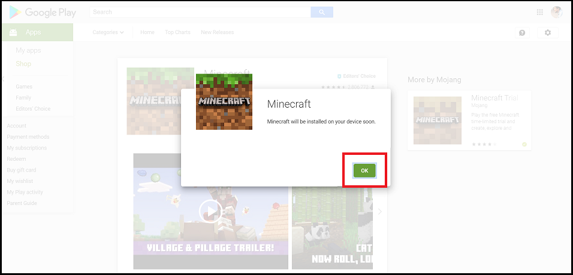Open My subscriptions

27,148
